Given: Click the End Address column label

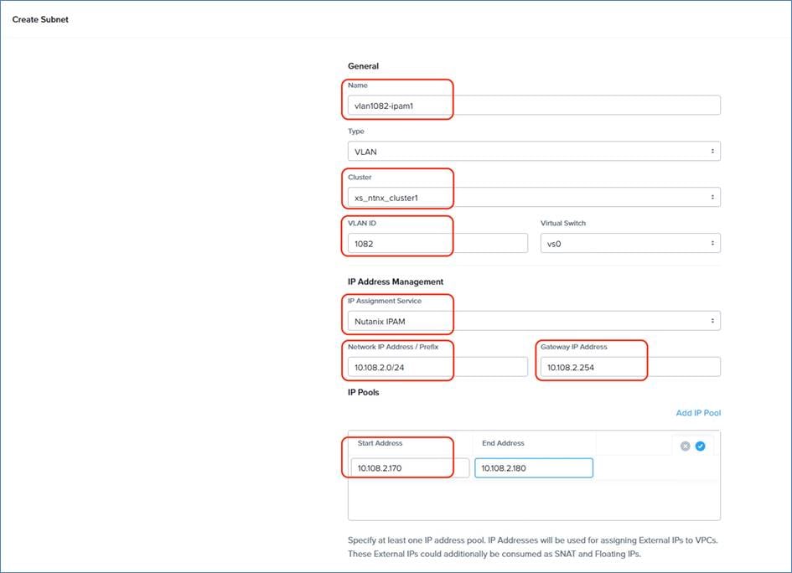Looking at the screenshot, I should point(503,443).
